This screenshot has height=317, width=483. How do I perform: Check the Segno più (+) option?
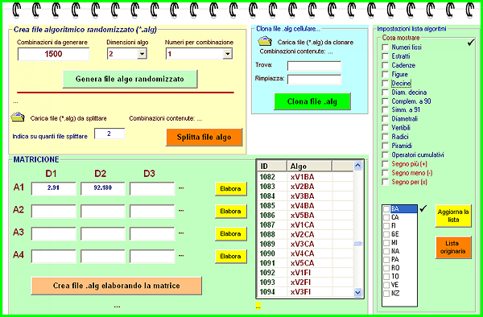(x=385, y=164)
